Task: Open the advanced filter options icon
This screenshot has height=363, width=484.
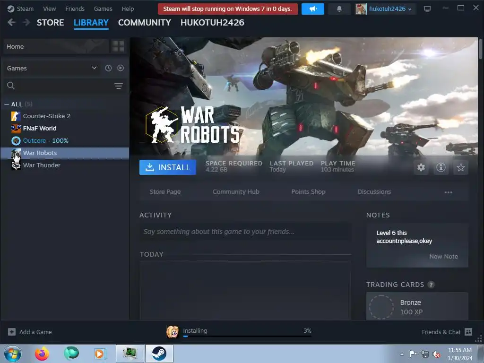Action: point(119,86)
